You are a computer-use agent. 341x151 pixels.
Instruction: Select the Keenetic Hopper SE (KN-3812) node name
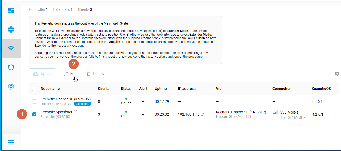(x=66, y=99)
